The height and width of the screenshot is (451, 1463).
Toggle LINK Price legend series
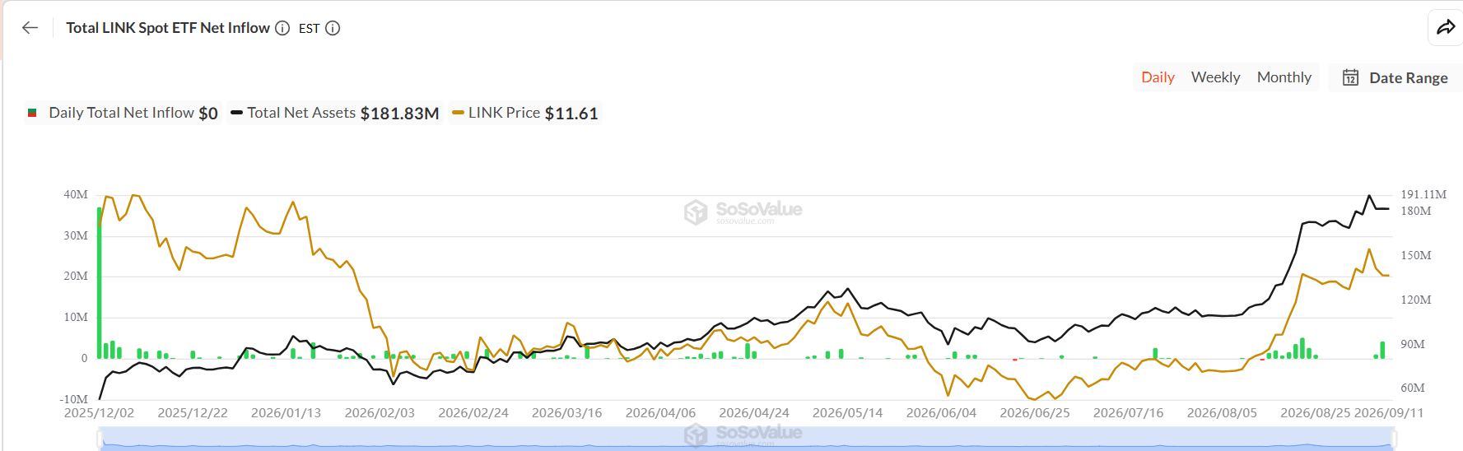pos(525,113)
